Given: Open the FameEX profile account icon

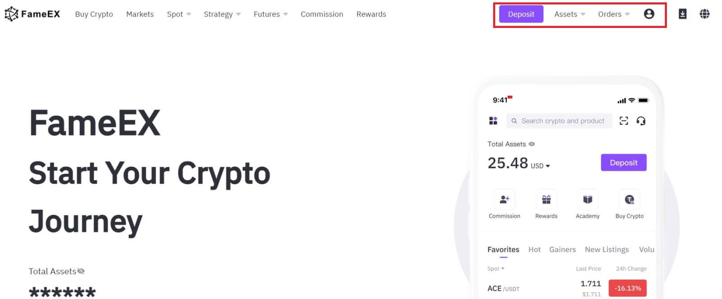Looking at the screenshot, I should pos(649,14).
